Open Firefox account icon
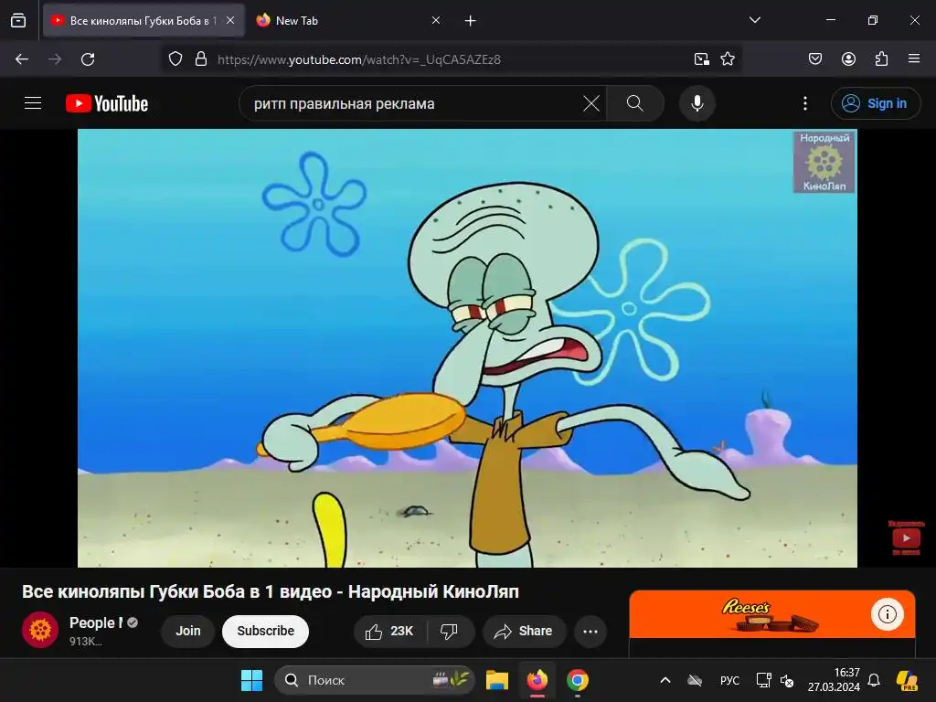Viewport: 936px width, 702px height. 848,59
